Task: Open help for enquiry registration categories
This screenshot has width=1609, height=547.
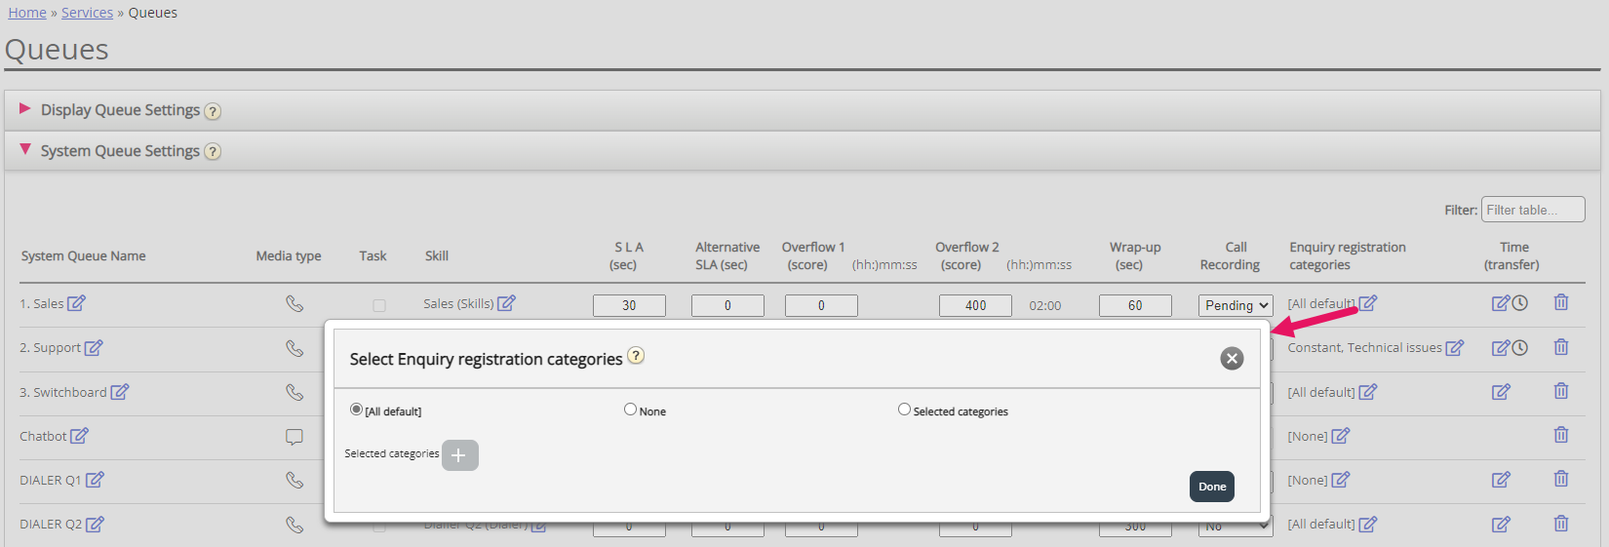Action: 636,356
